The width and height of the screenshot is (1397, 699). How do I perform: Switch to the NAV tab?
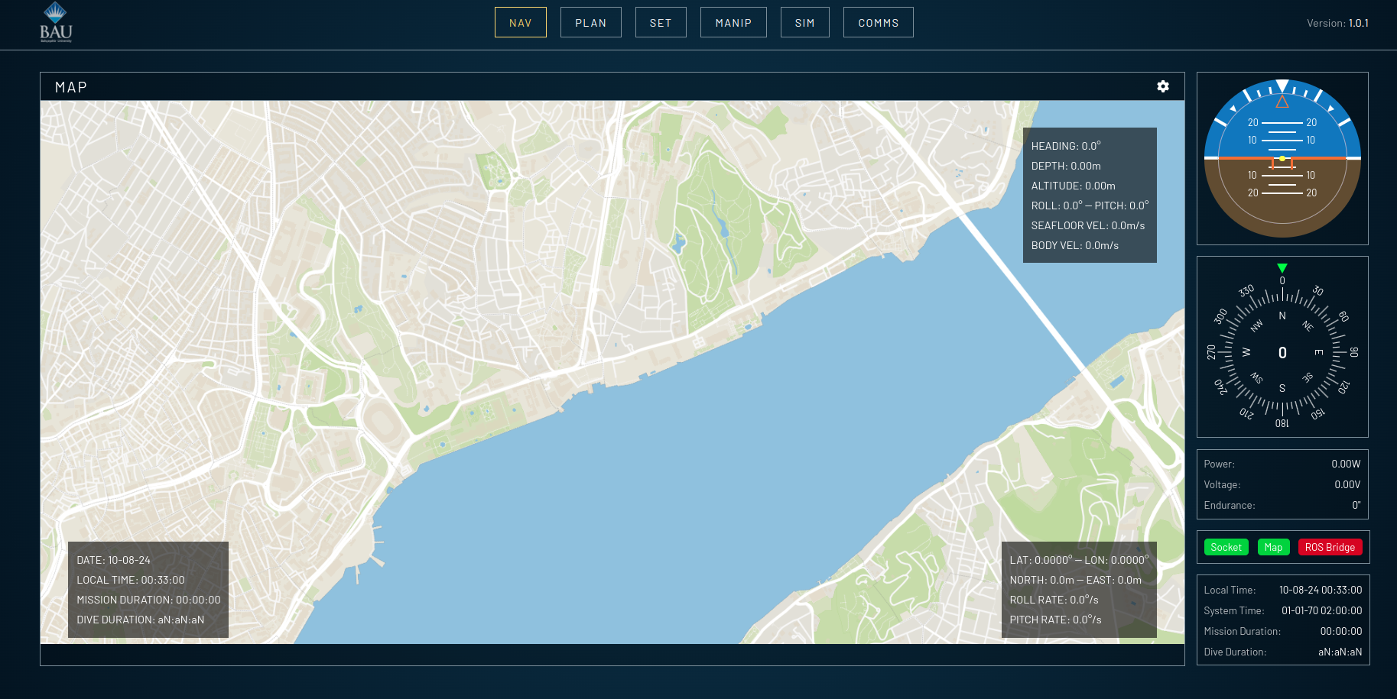[520, 23]
